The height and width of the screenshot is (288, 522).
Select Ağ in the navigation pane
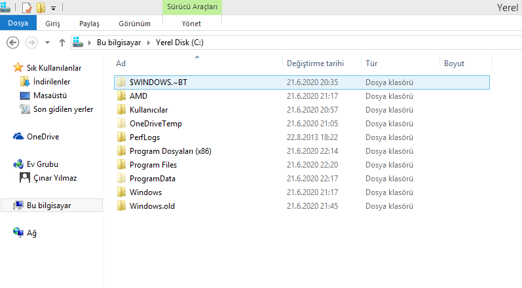31,233
